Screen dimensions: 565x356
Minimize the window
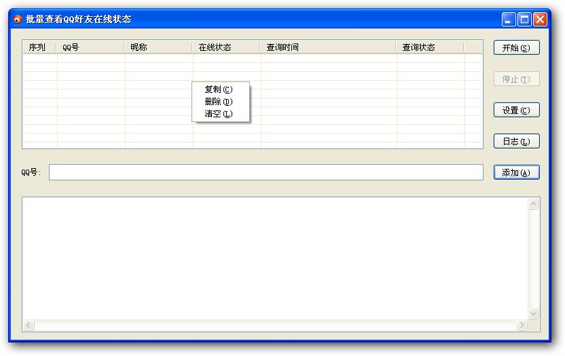pyautogui.click(x=509, y=19)
